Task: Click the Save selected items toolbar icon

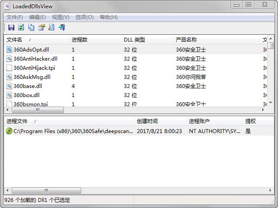Action: tap(11, 27)
